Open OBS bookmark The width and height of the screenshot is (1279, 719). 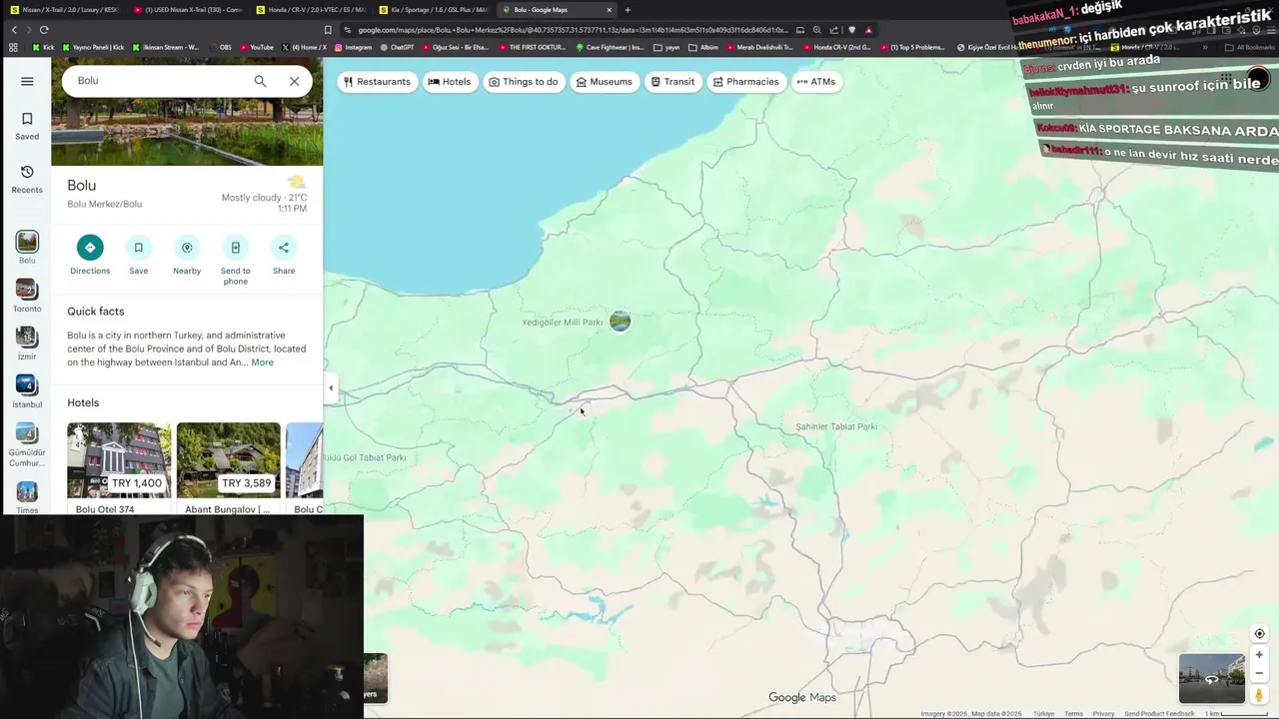click(x=220, y=47)
